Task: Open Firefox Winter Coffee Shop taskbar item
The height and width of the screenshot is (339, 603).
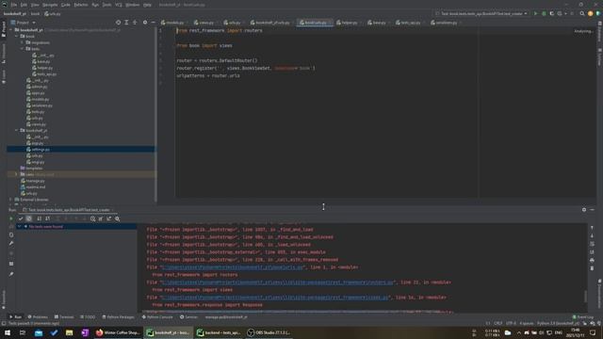Action: coord(118,332)
